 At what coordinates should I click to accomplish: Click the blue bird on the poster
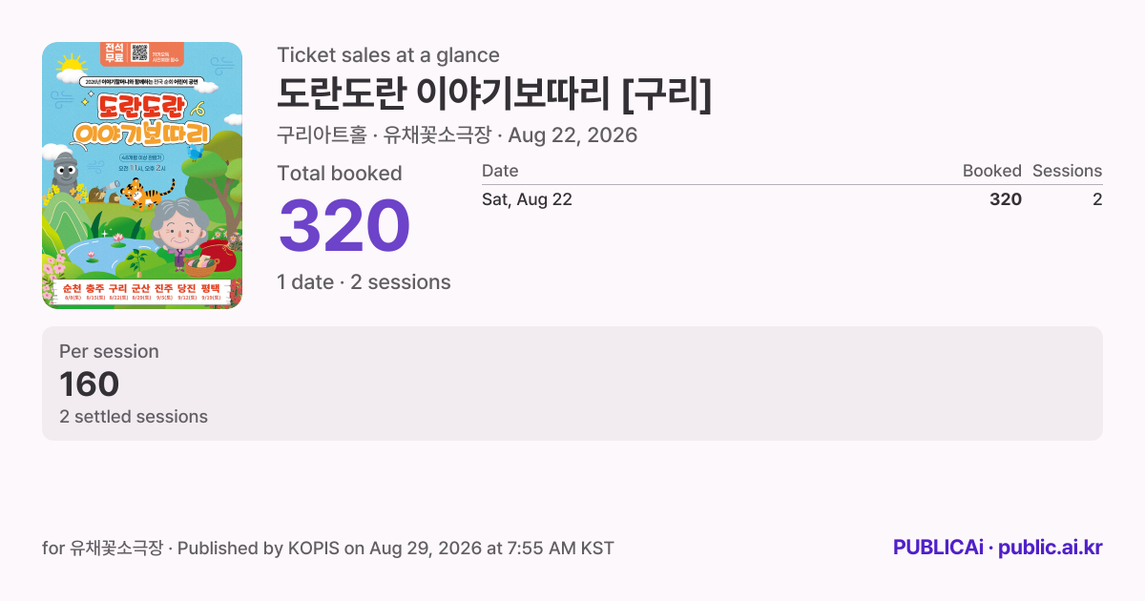pyautogui.click(x=196, y=153)
